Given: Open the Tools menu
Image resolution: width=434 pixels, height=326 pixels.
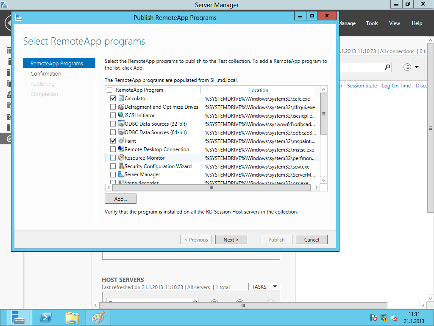Looking at the screenshot, I should pos(372,23).
